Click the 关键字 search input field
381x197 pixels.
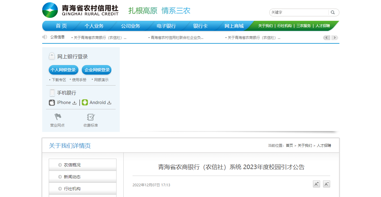299,12
